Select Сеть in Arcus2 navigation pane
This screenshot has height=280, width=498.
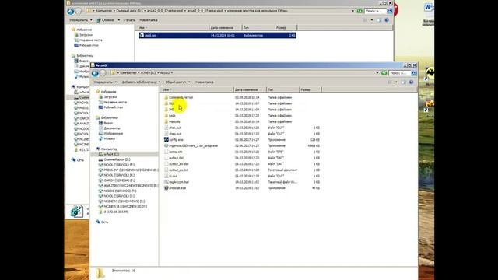(104, 222)
